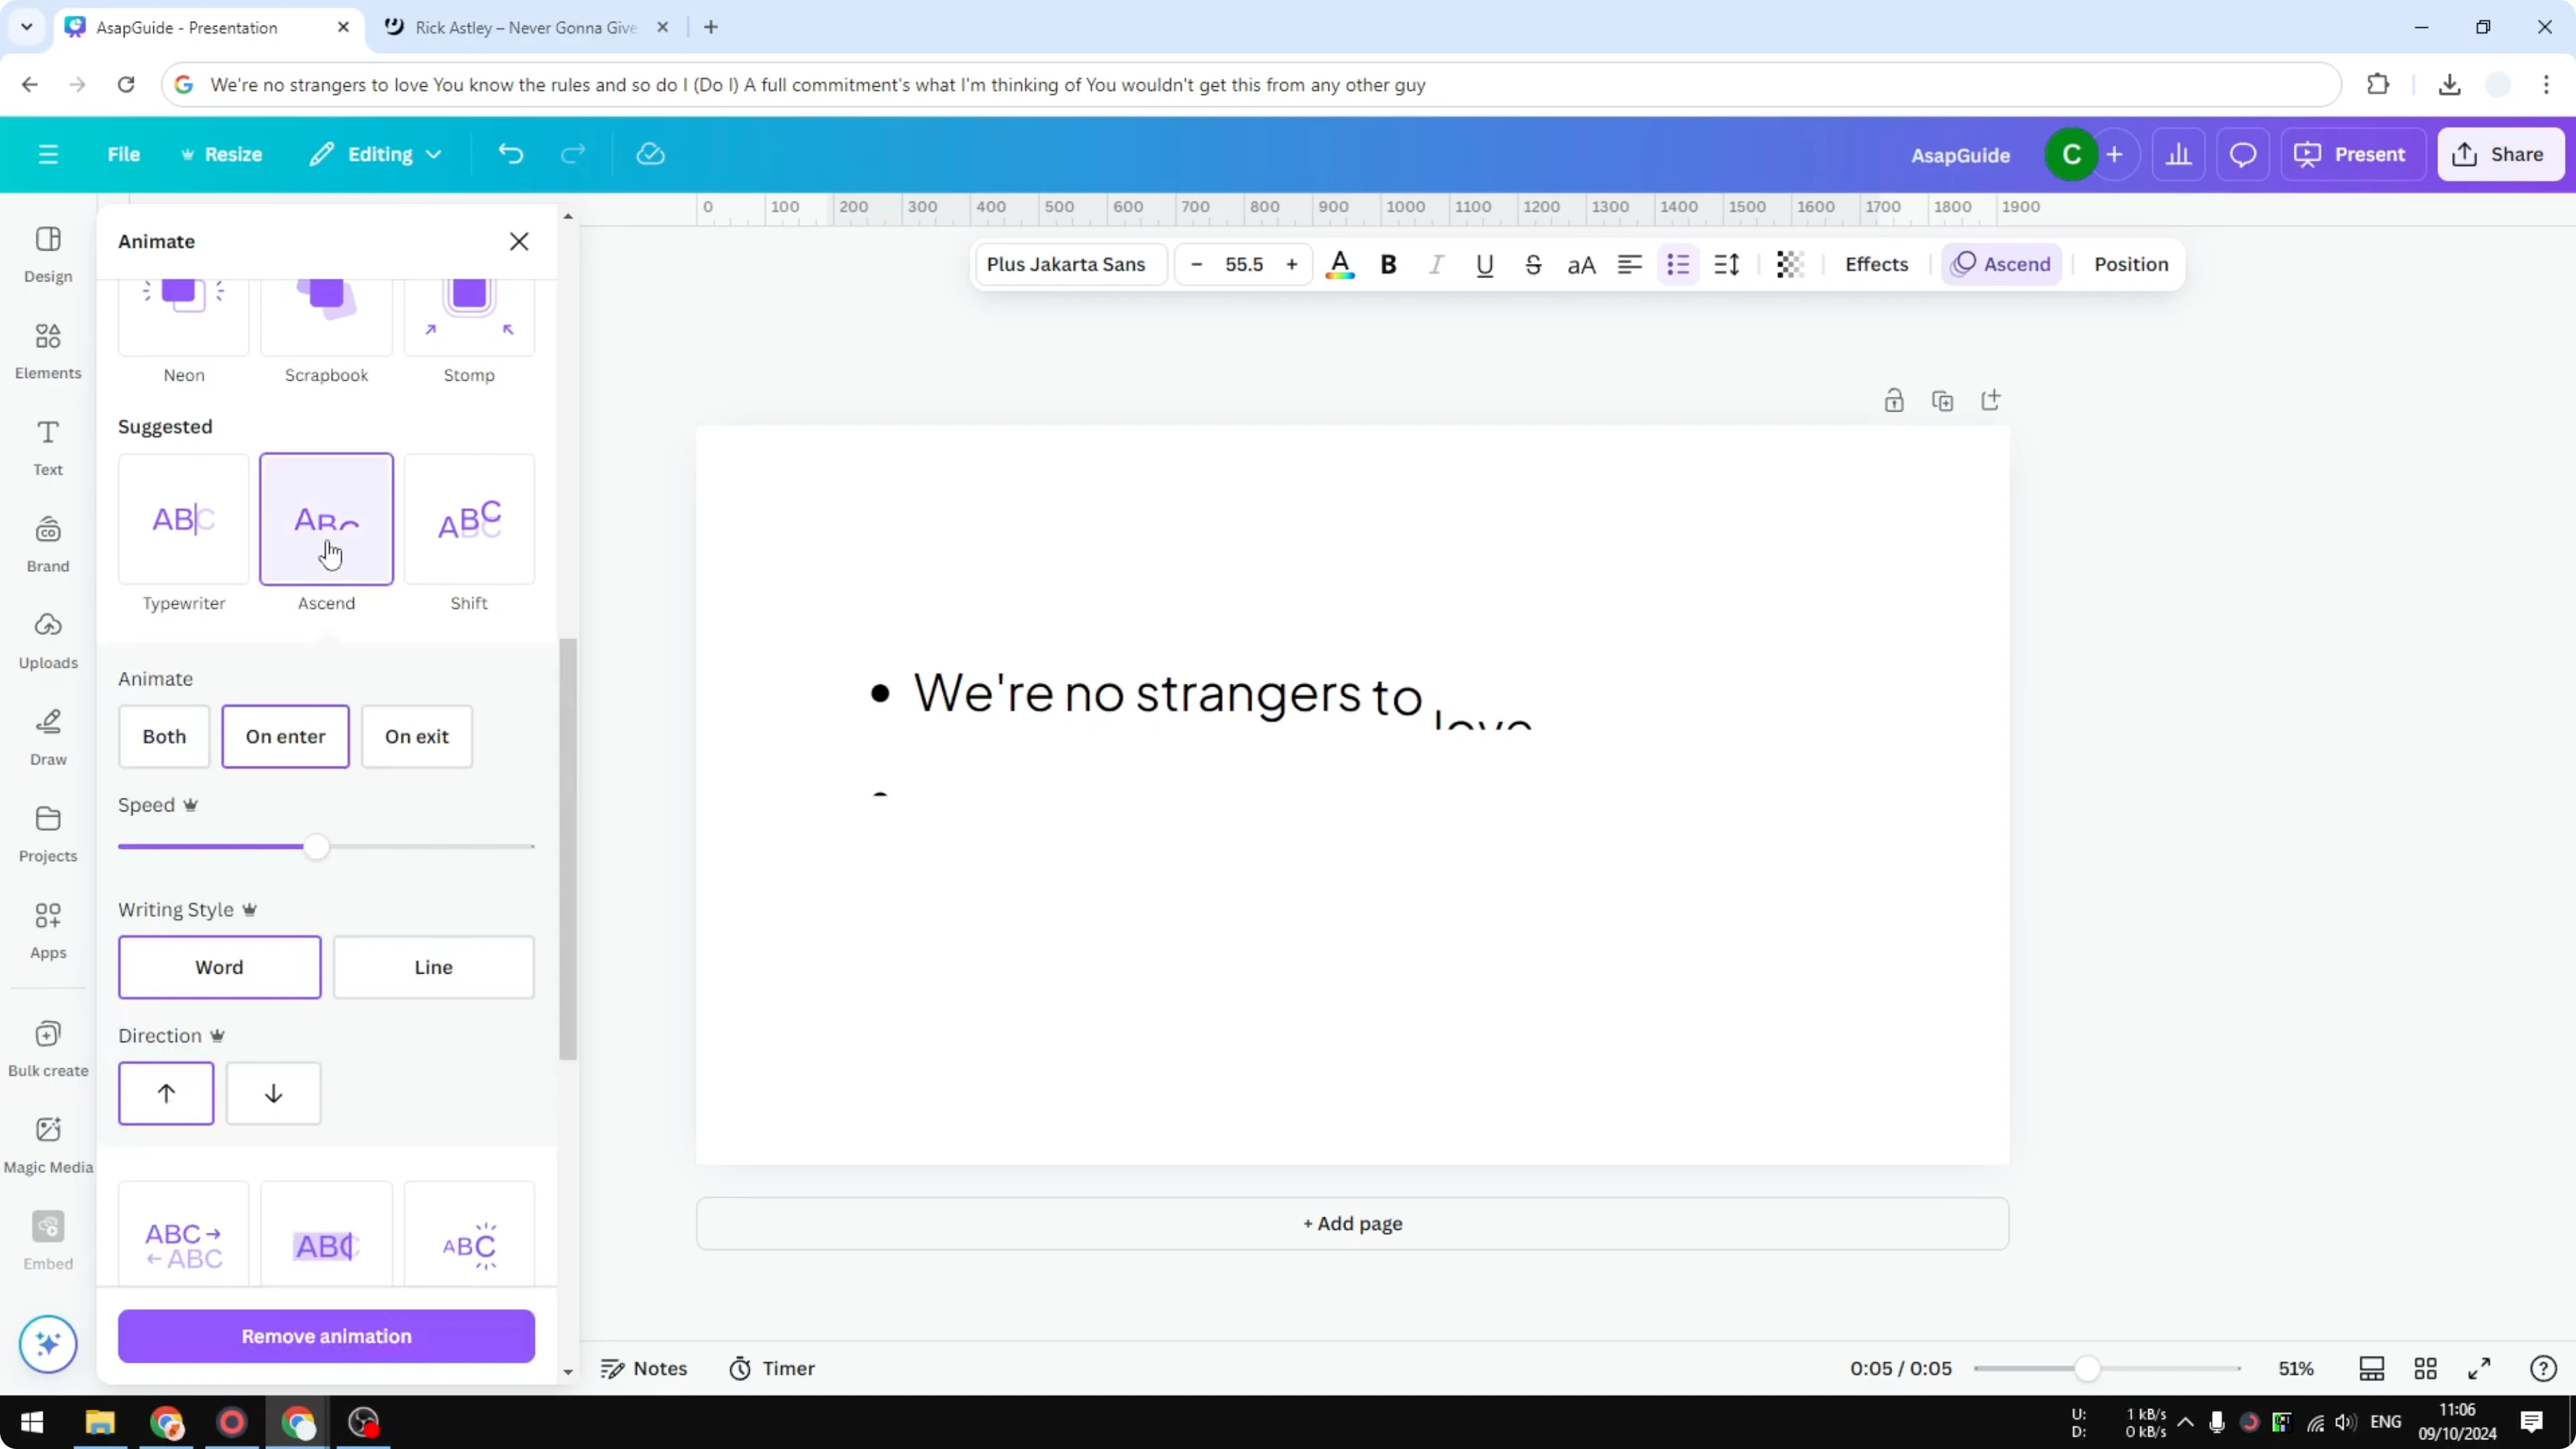This screenshot has width=2576, height=1449.
Task: Click the cloud save status icon
Action: pos(650,154)
